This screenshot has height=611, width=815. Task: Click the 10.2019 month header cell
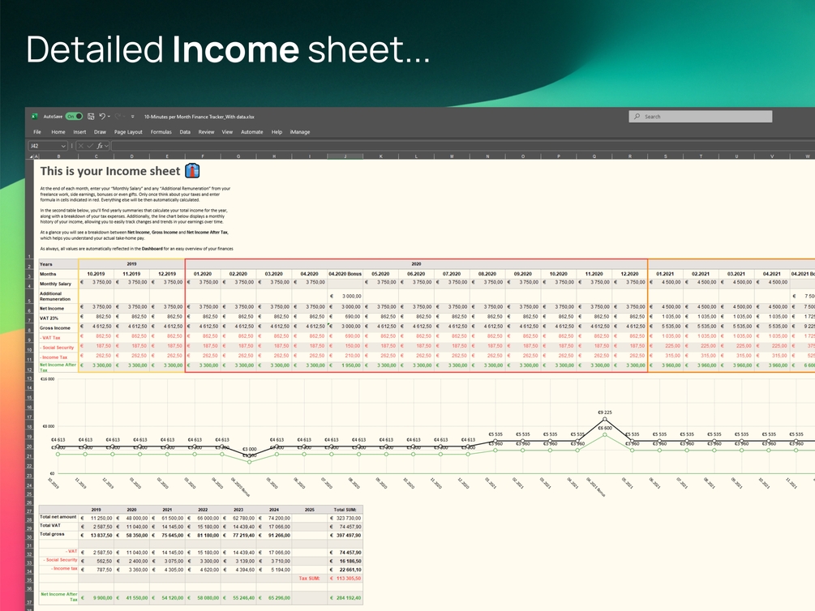(x=96, y=274)
